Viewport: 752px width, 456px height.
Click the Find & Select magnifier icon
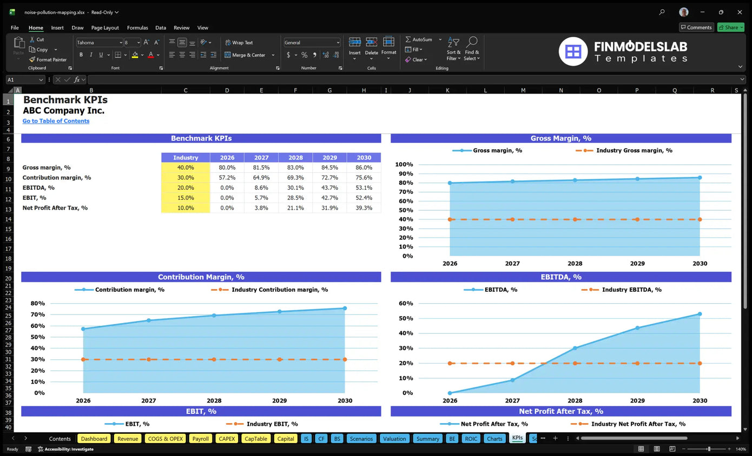pyautogui.click(x=472, y=42)
